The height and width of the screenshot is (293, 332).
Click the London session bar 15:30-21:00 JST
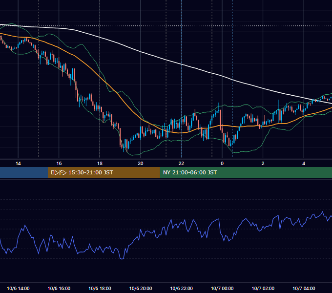[x=104, y=172]
